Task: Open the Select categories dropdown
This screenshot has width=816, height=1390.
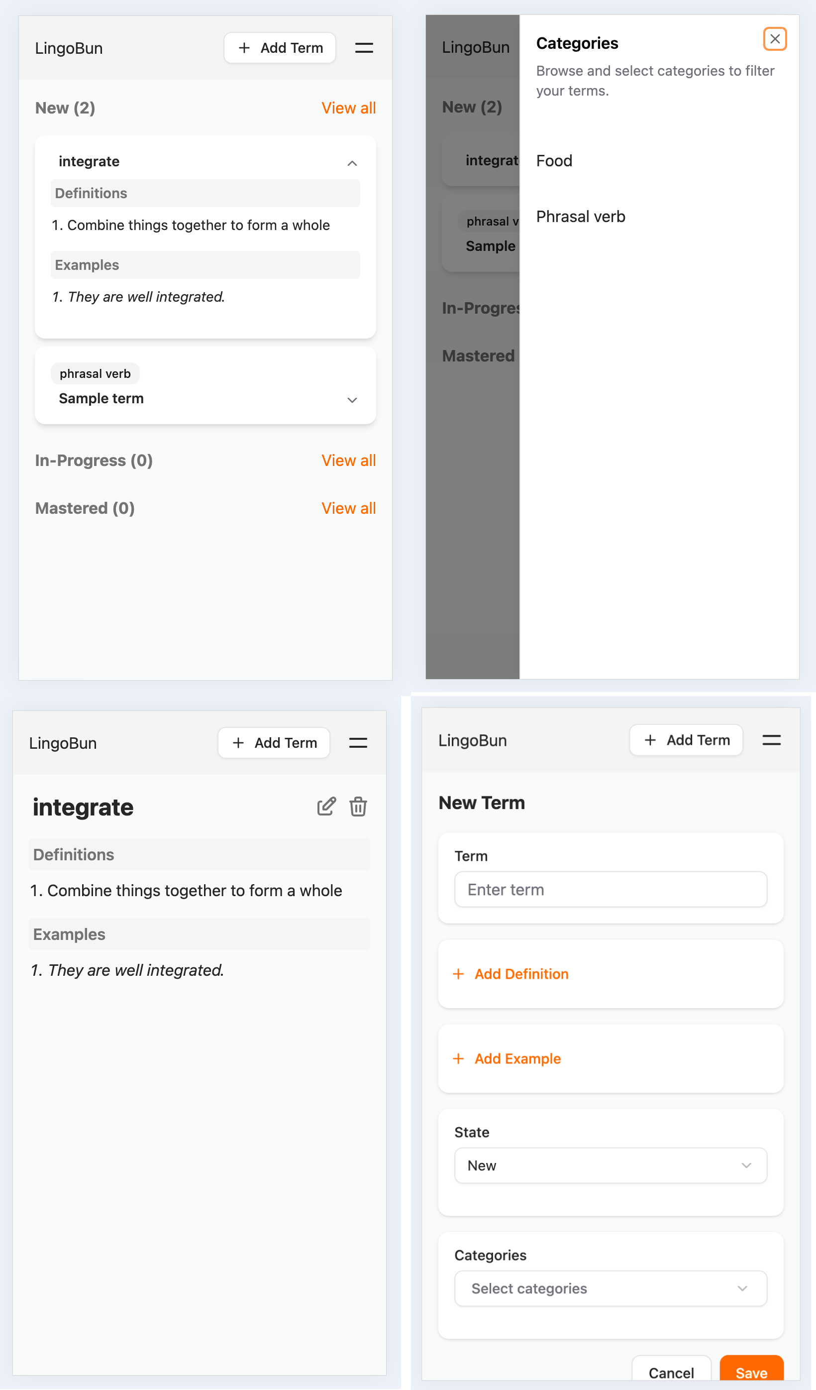Action: point(611,1288)
